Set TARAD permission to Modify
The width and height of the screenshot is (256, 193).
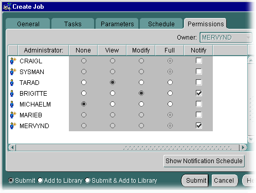coord(141,82)
